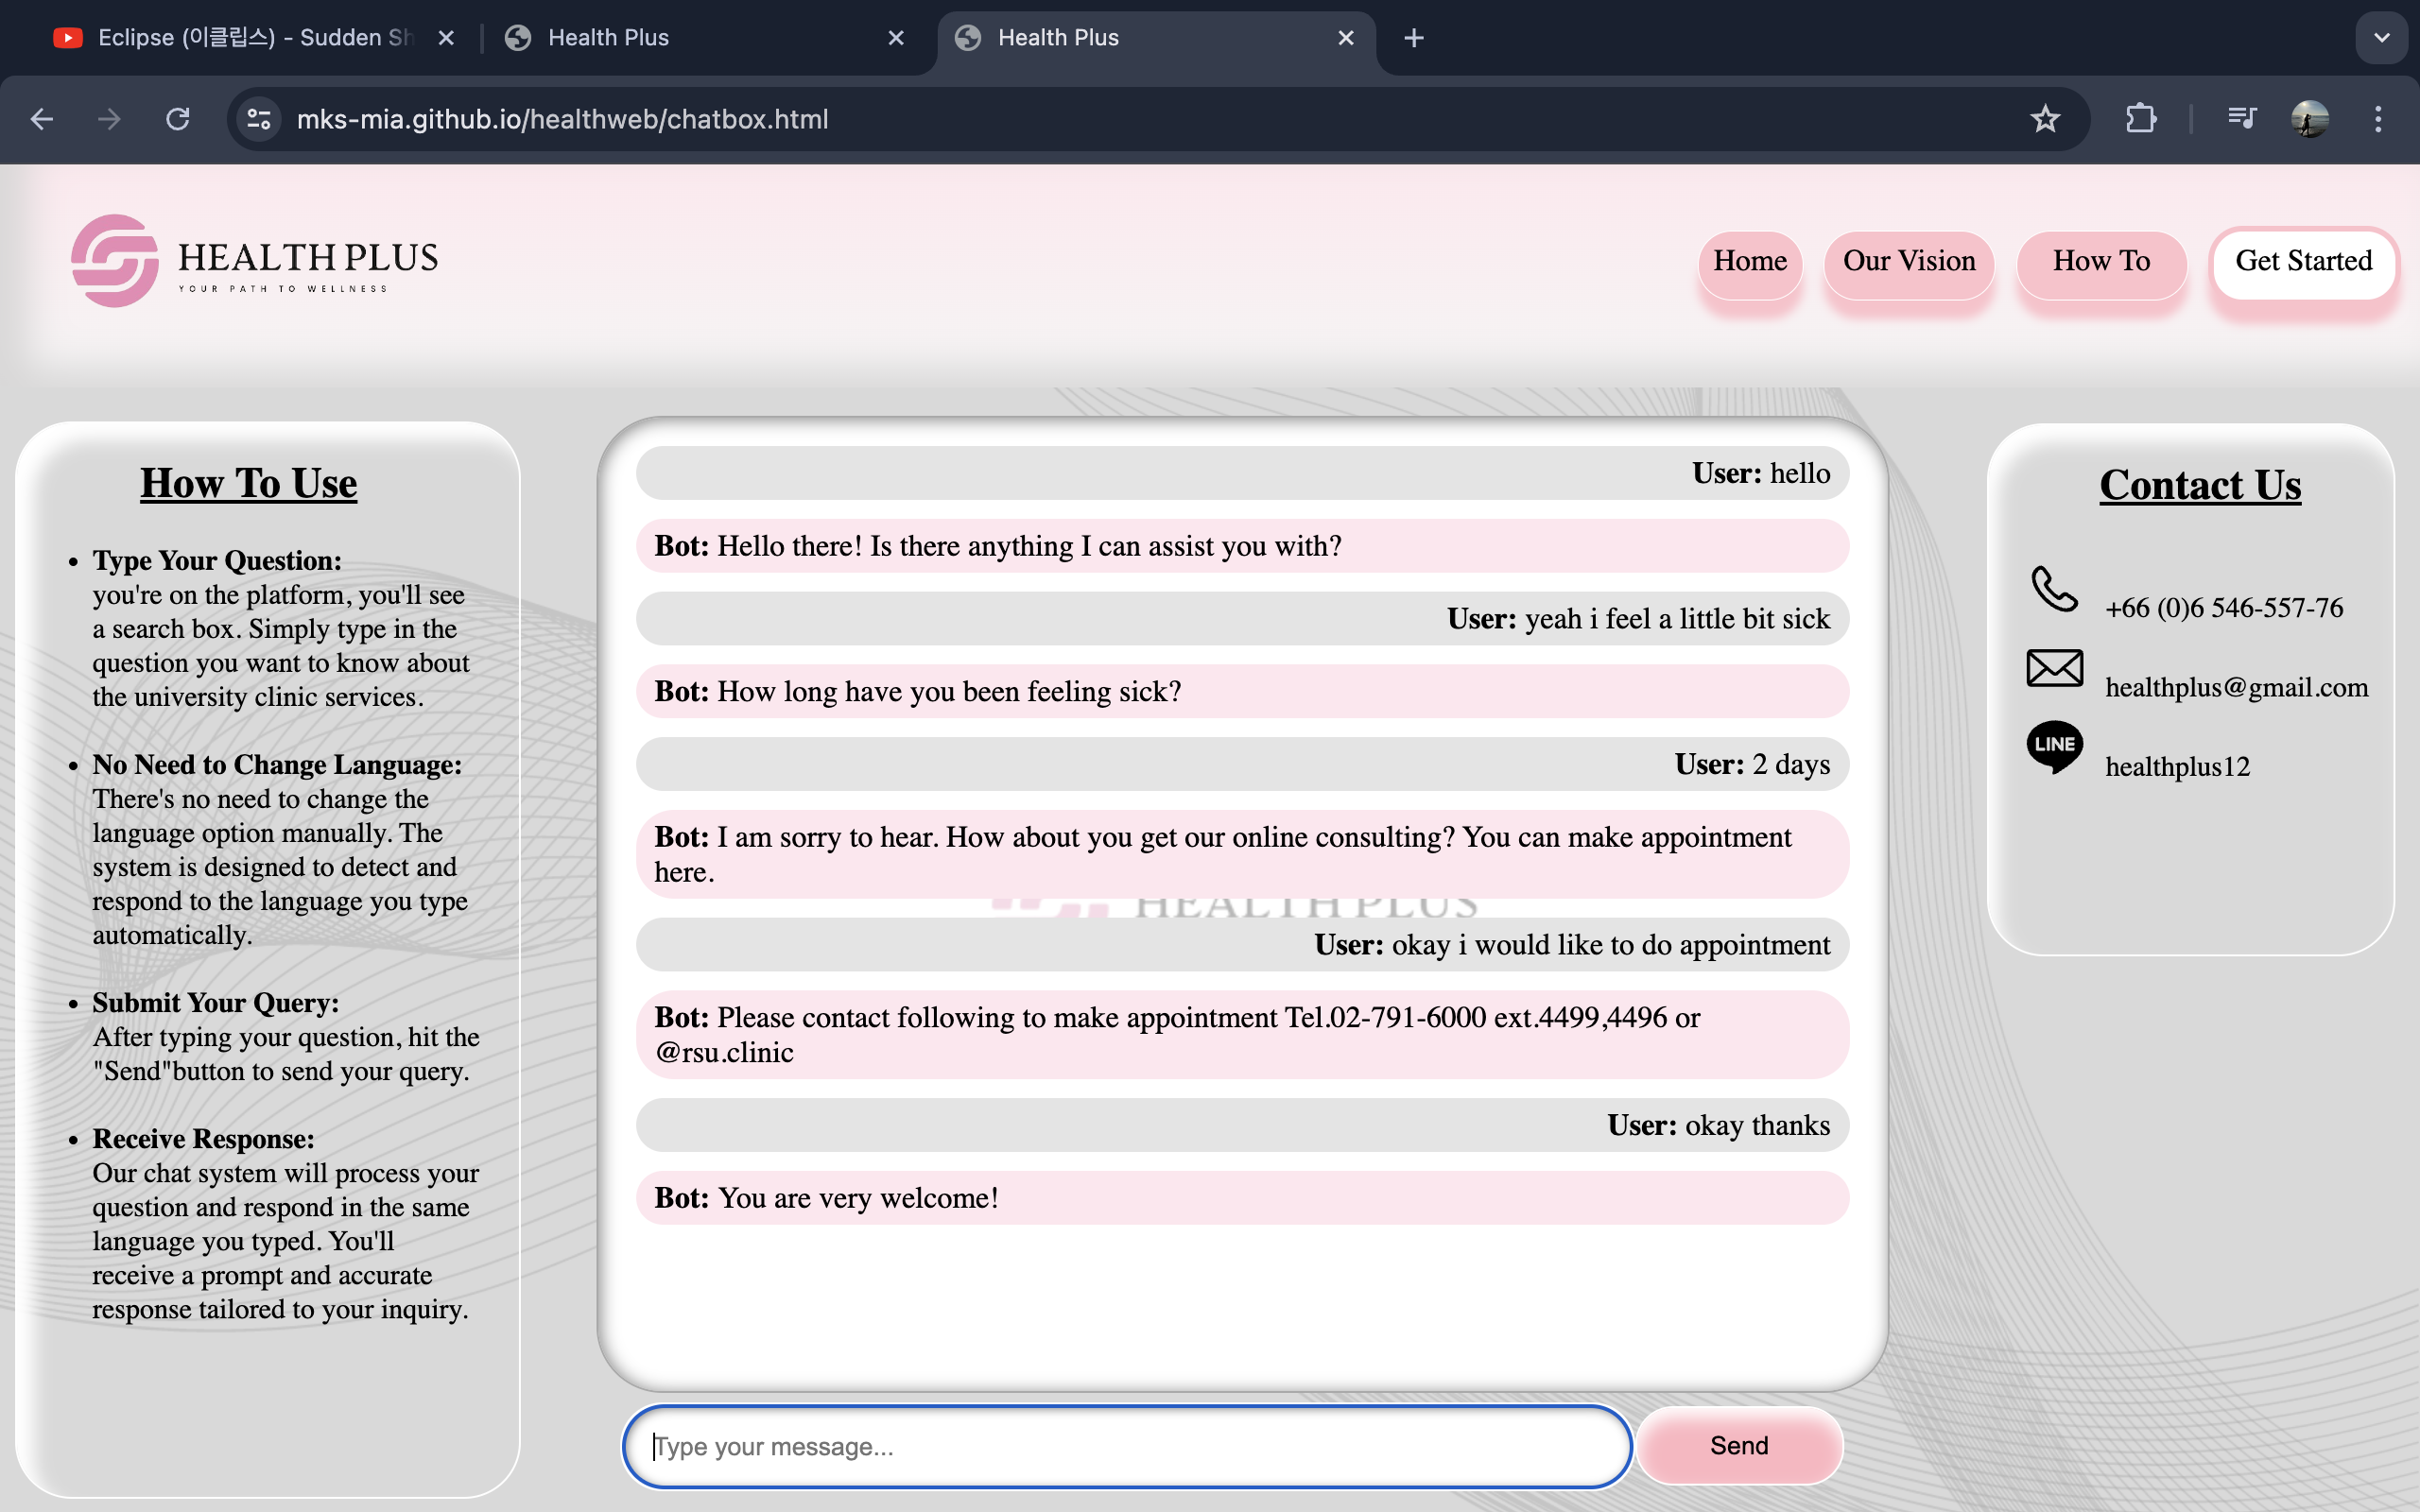Click the 'Type Your Question:' instruction heading

(217, 561)
